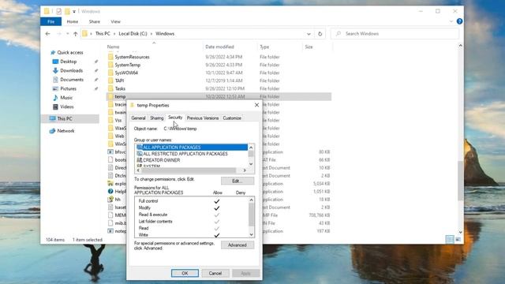The height and width of the screenshot is (284, 505).
Task: Switch to large icons view in status bar
Action: coord(458,239)
